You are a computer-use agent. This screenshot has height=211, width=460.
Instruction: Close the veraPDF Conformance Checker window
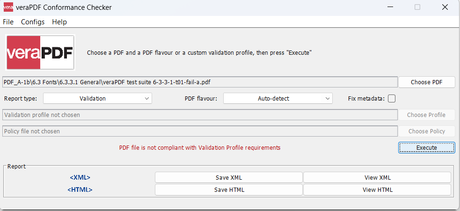click(x=445, y=7)
